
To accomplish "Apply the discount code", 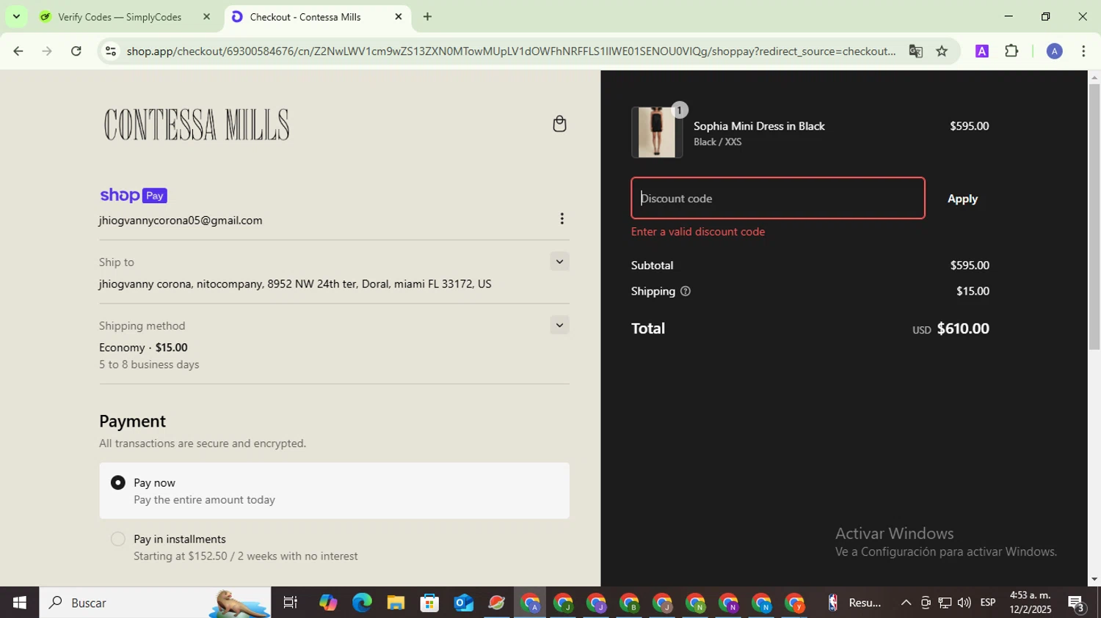I will (962, 199).
